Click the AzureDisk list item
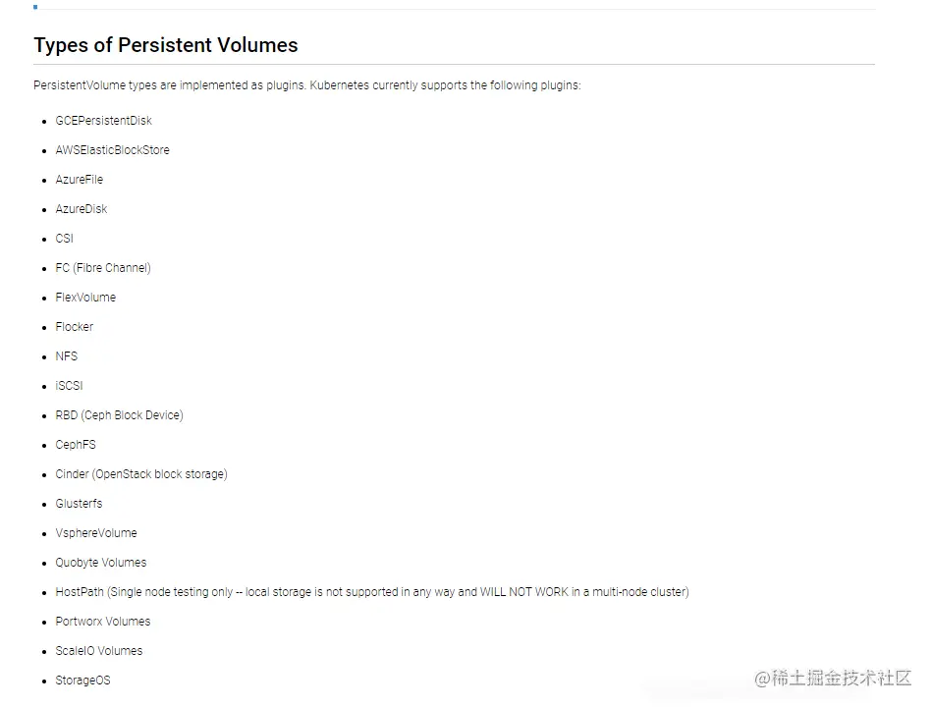932x708 pixels. (82, 208)
